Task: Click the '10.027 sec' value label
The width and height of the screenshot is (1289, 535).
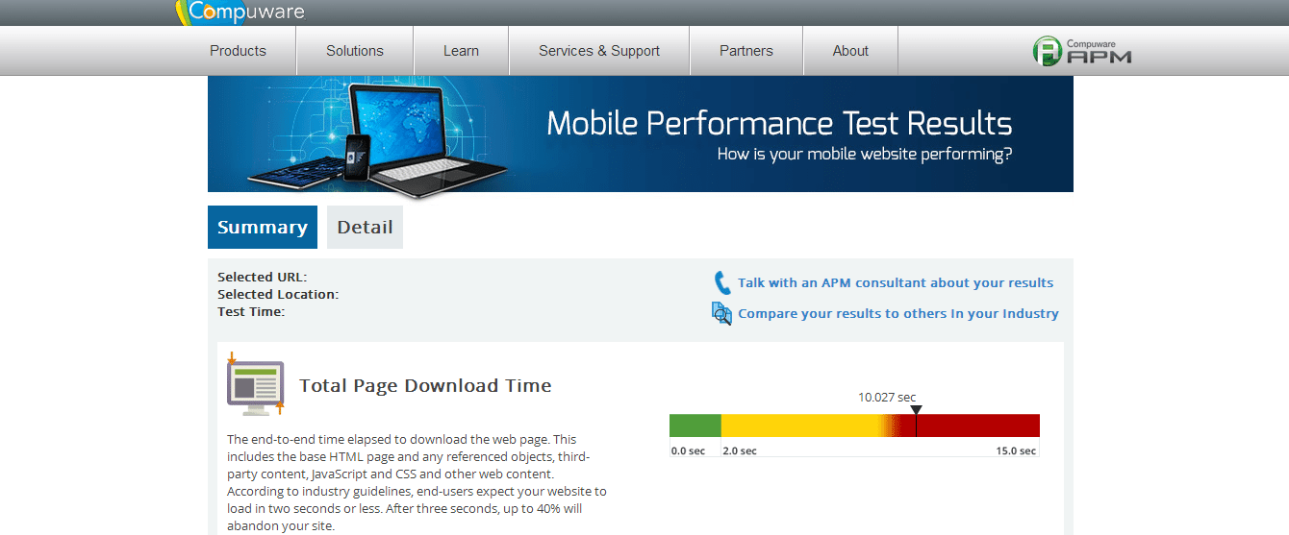Action: (x=887, y=397)
